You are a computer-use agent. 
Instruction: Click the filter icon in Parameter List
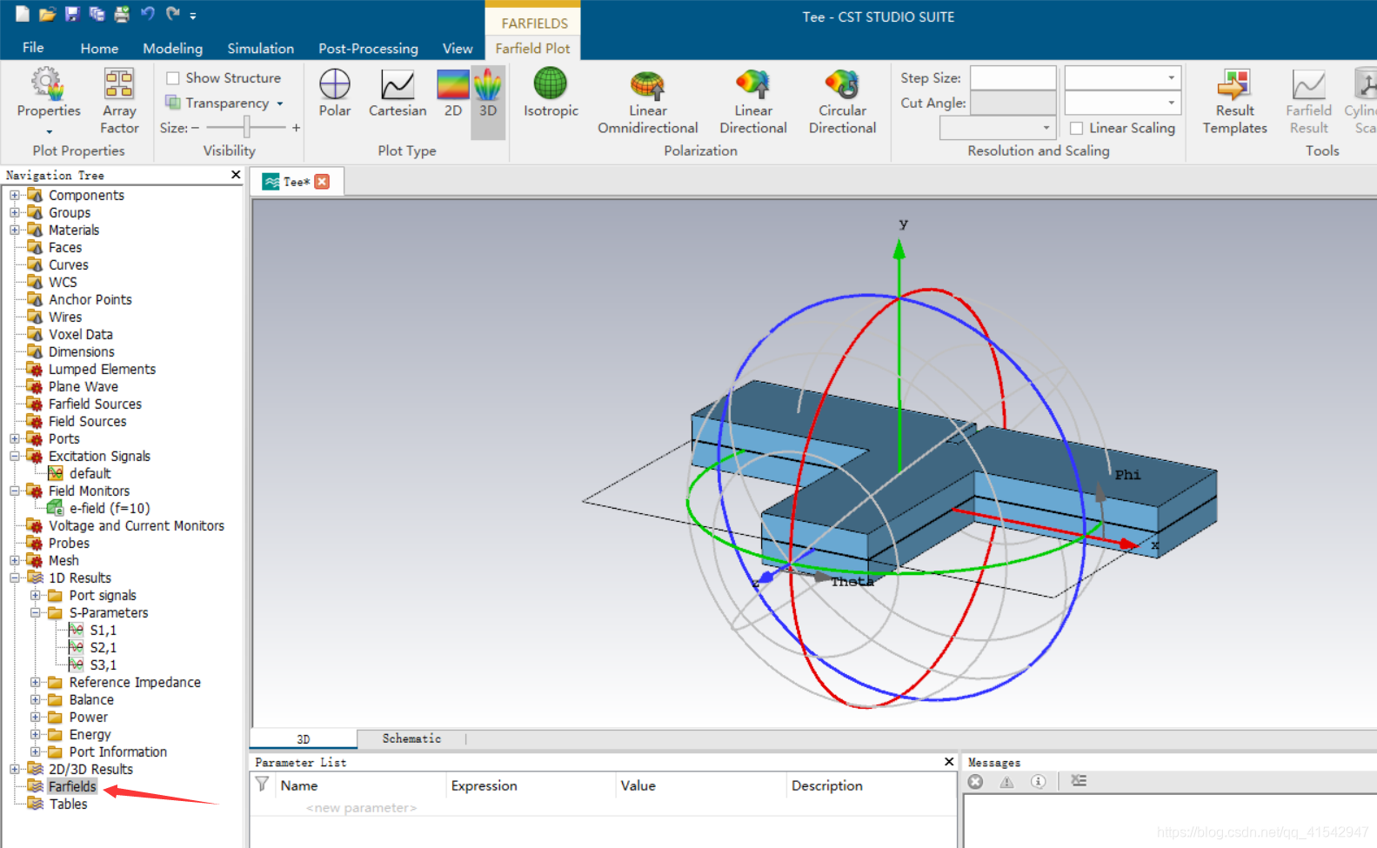coord(262,785)
